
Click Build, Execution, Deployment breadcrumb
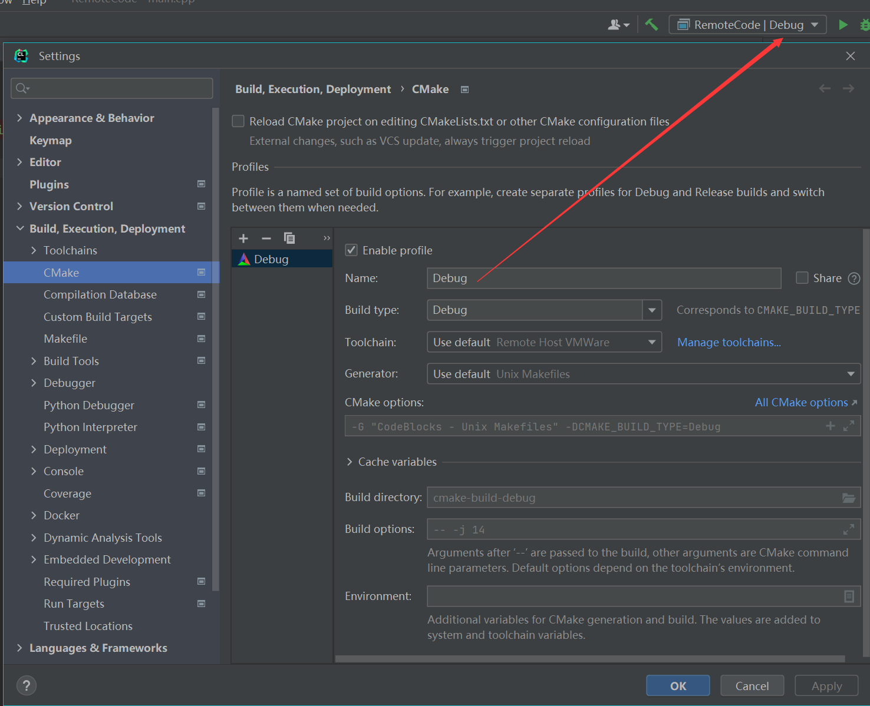coord(313,89)
